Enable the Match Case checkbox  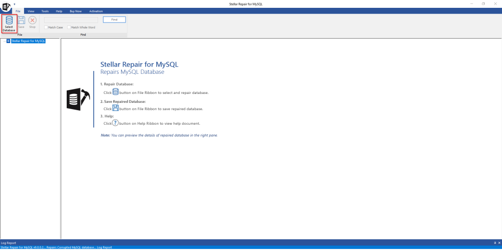pyautogui.click(x=46, y=27)
